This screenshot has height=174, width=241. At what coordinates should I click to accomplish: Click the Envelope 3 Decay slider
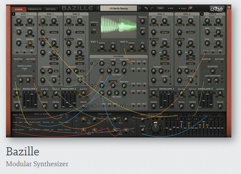click(x=165, y=100)
